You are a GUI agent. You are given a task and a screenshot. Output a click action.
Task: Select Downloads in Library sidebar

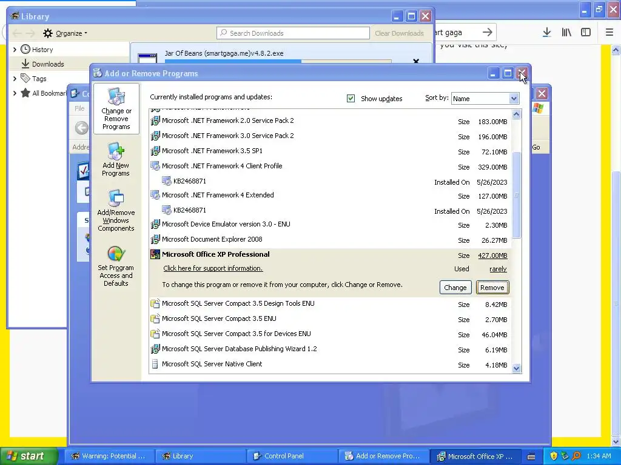pyautogui.click(x=48, y=64)
